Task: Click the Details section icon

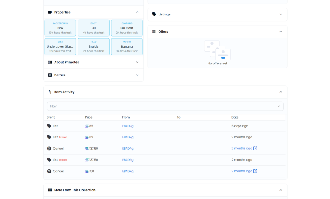Action: click(x=50, y=75)
